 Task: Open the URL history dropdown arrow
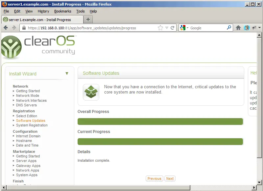167,28
